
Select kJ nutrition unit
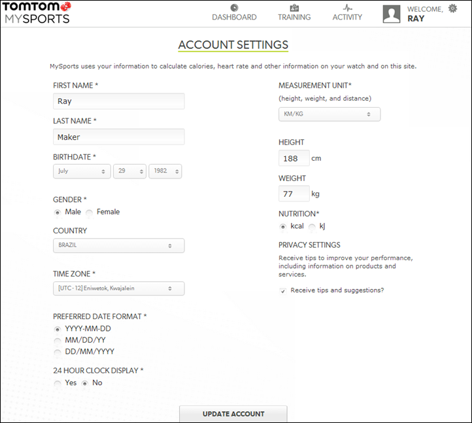point(312,227)
